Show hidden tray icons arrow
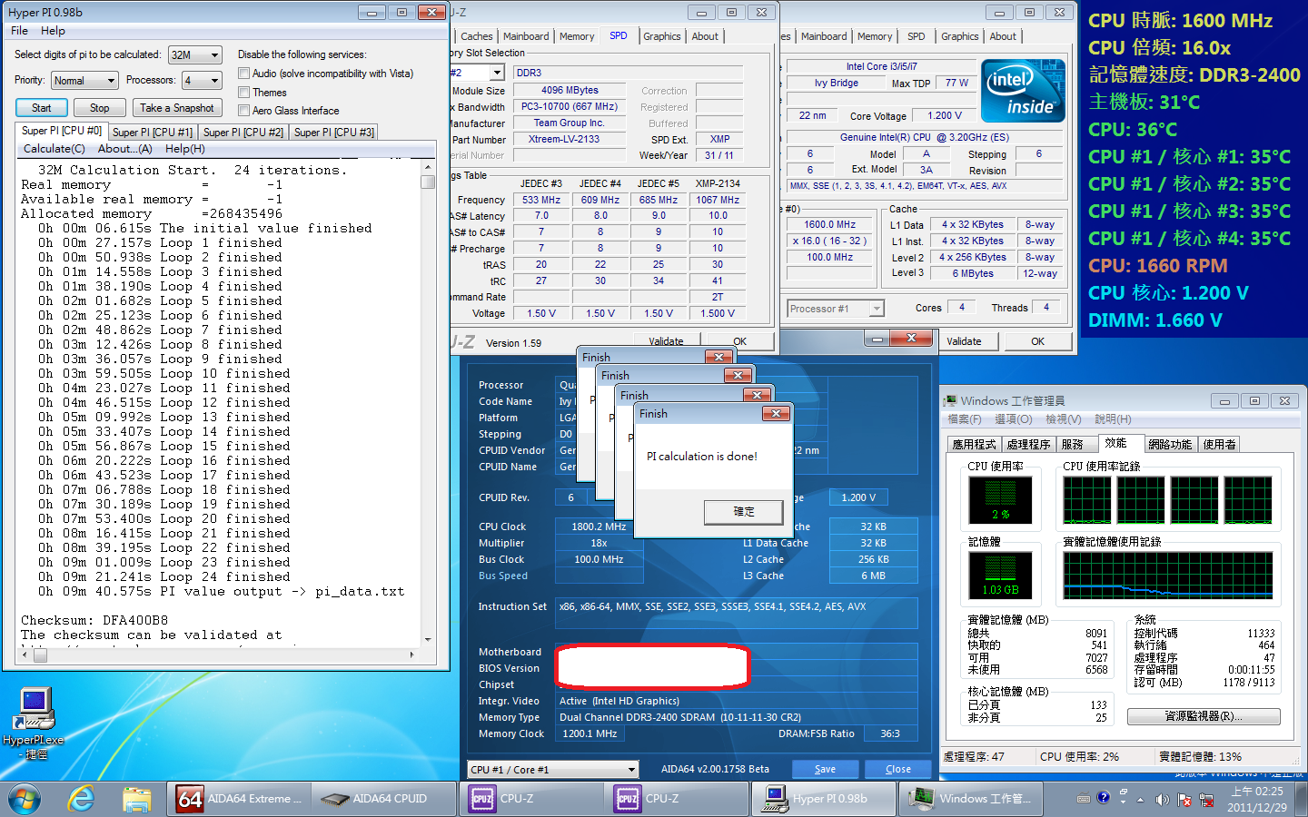 (1139, 800)
